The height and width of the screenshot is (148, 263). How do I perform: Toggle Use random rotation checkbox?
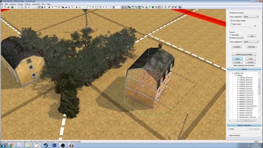coord(231,21)
